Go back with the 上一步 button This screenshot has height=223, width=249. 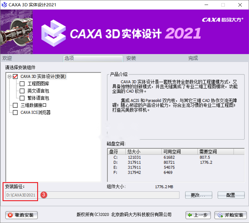pos(198,215)
